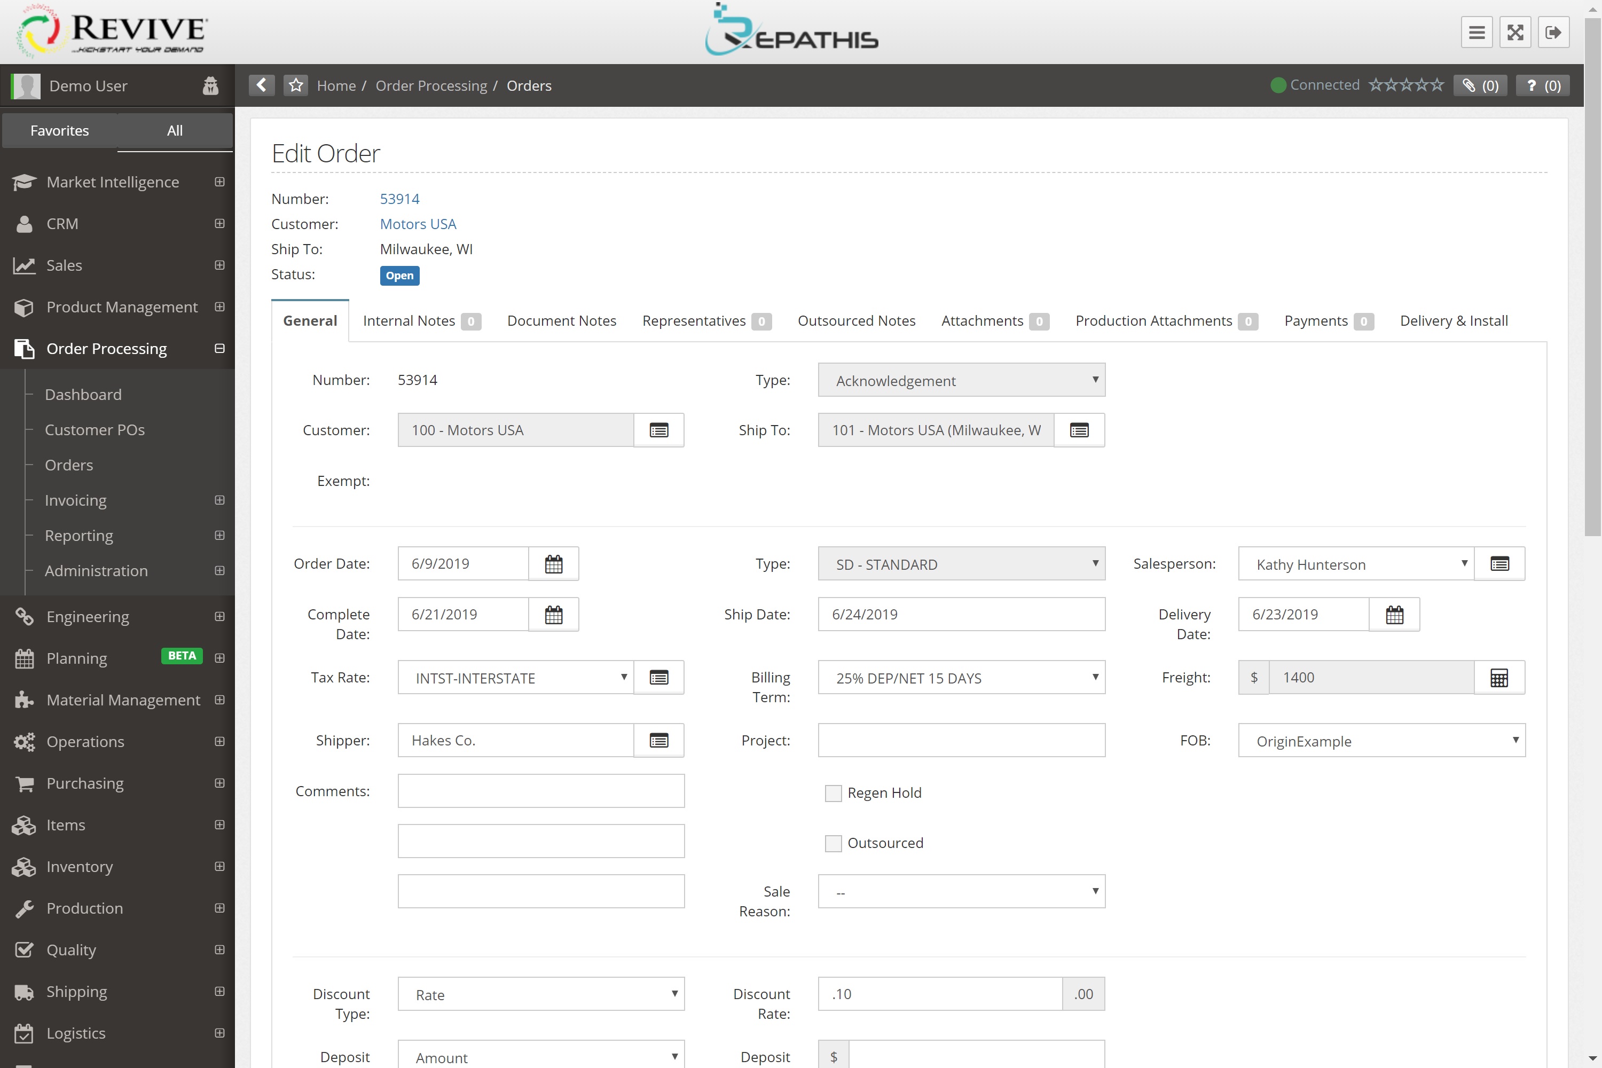Click the five-star rating widget
Screen dimensions: 1602x1068
pos(1406,85)
